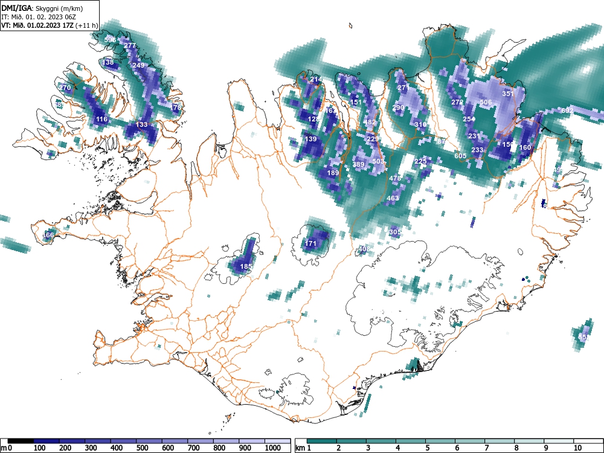This screenshot has height=453, width=604.
Task: Click the visibility value 270
Action: (65, 88)
